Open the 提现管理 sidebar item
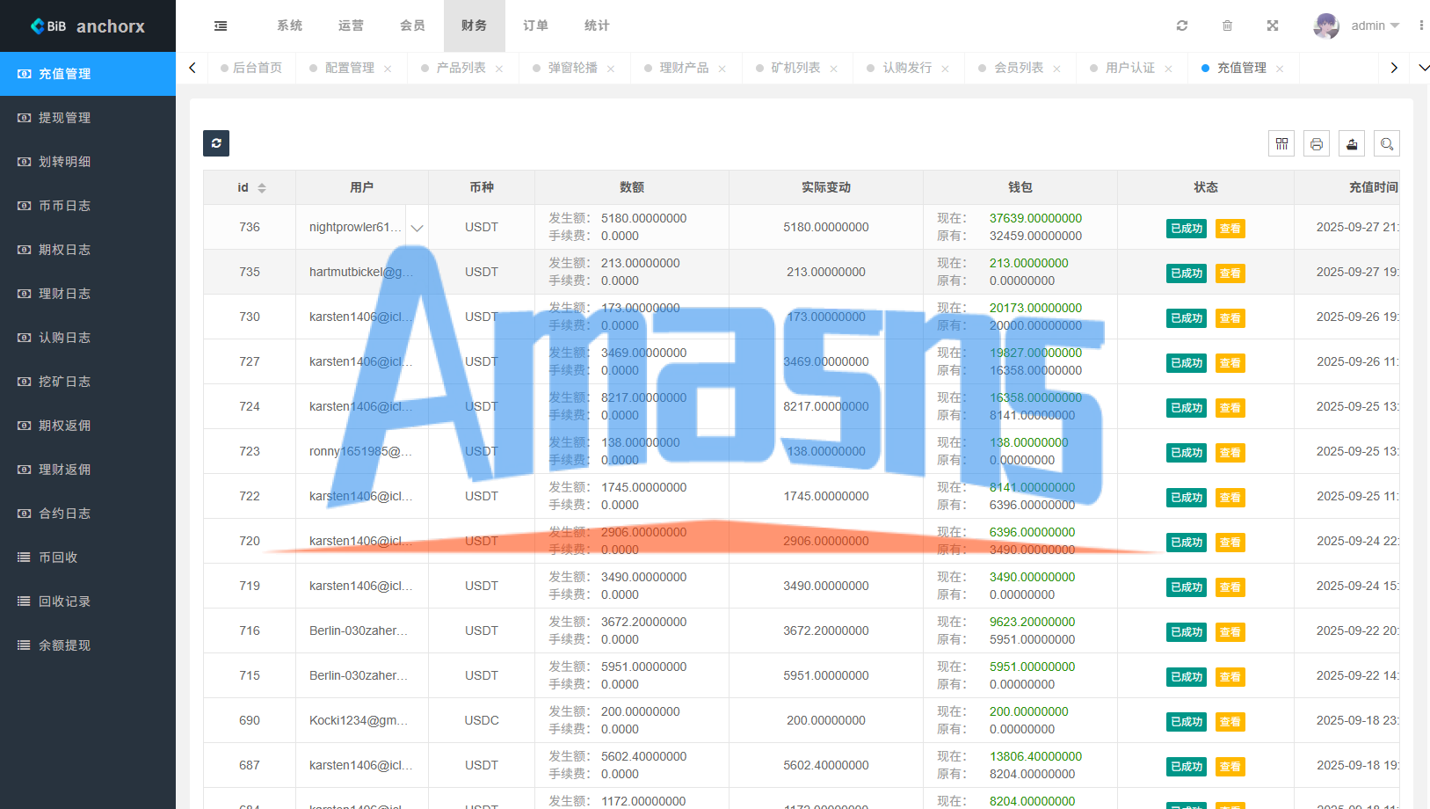1430x809 pixels. [x=88, y=118]
